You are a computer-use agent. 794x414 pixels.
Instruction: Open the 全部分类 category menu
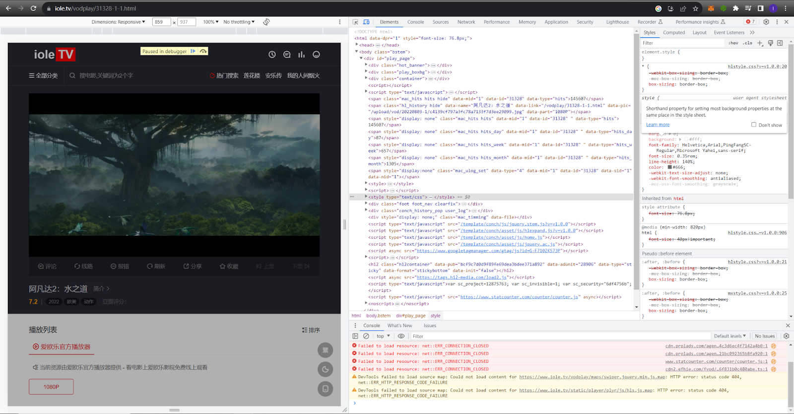tap(43, 75)
